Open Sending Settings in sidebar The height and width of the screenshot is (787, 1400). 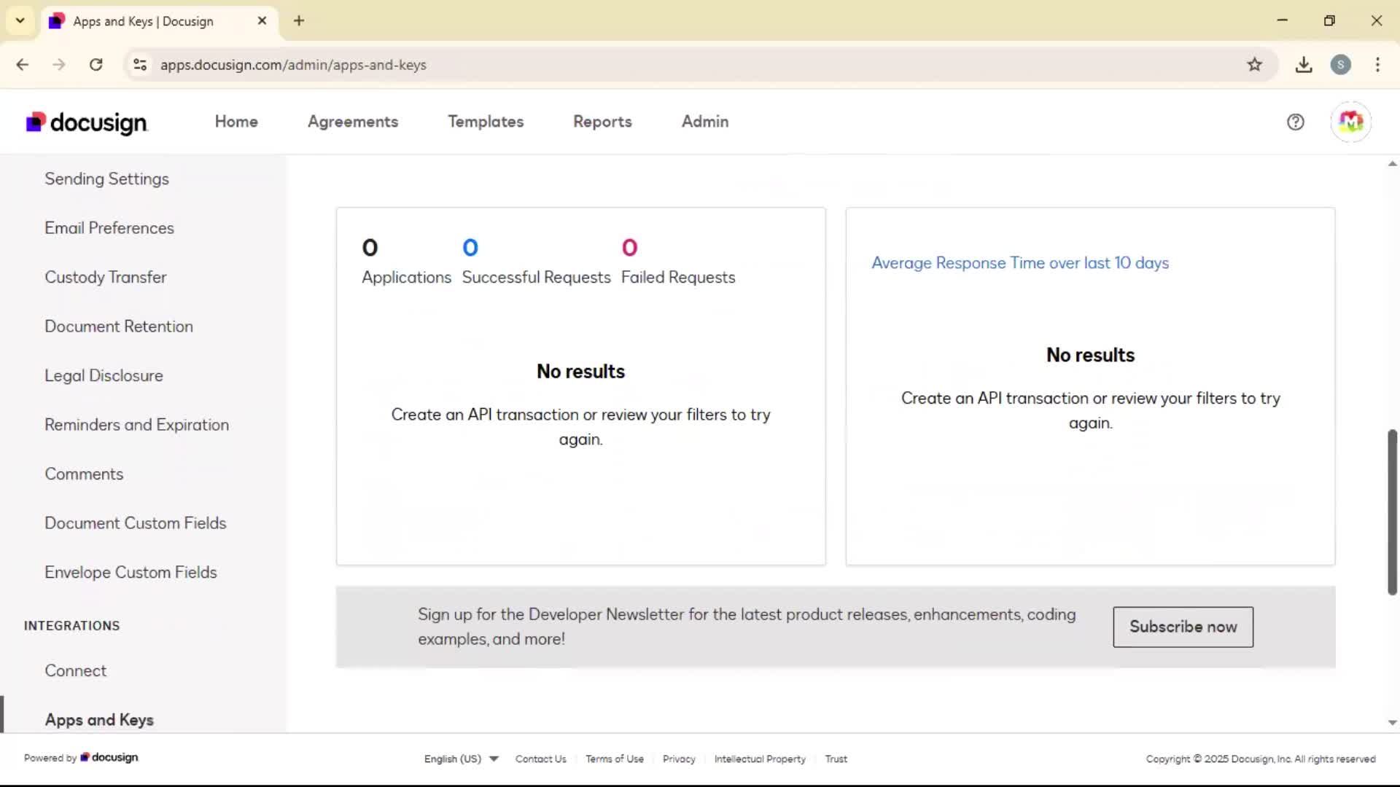pyautogui.click(x=106, y=179)
